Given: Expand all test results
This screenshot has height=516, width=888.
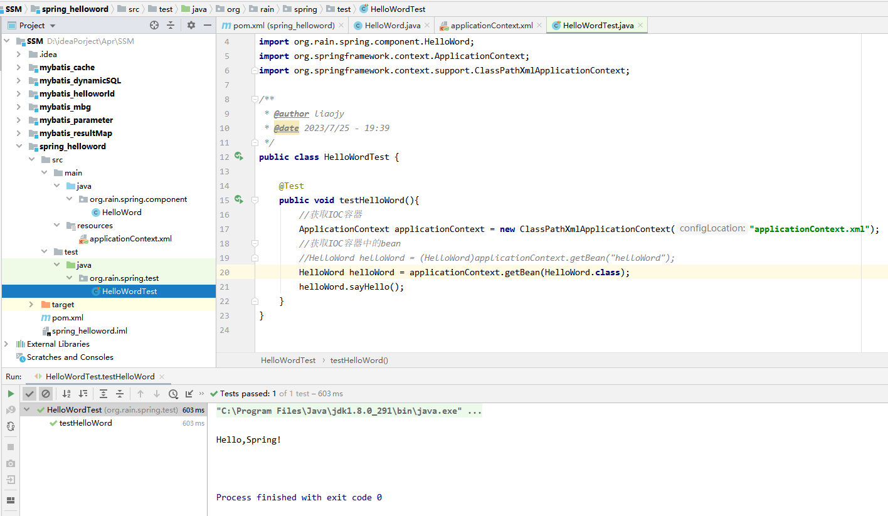Looking at the screenshot, I should [x=103, y=394].
